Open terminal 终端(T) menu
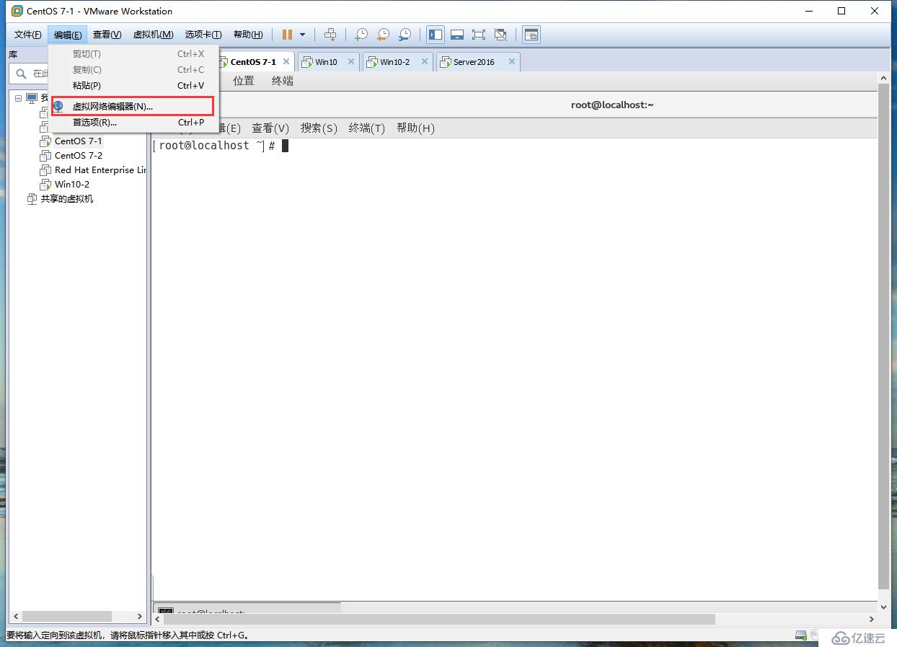897x647 pixels. (367, 128)
